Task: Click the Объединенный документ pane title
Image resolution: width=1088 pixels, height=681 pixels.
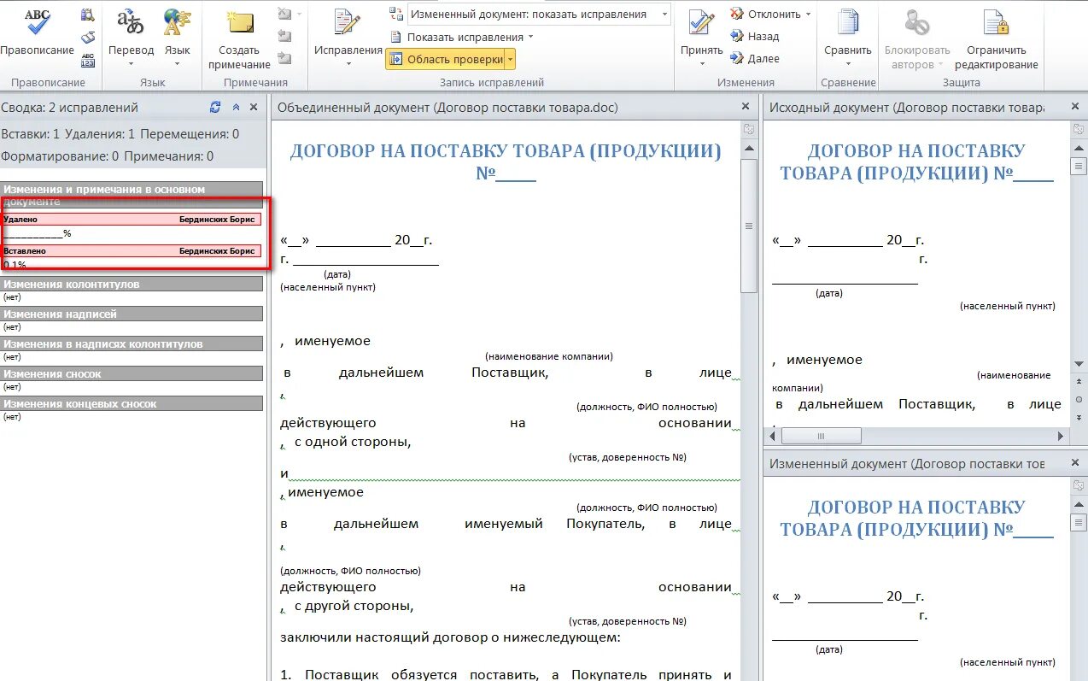Action: pyautogui.click(x=447, y=108)
